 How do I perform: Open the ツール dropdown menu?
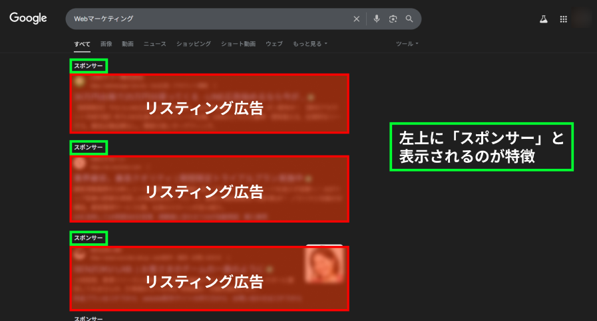coord(407,44)
